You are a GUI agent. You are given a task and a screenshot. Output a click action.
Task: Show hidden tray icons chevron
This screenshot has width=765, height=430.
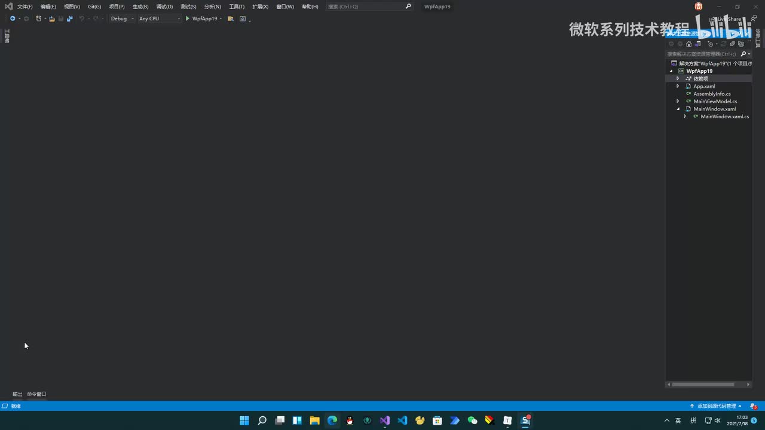pyautogui.click(x=667, y=420)
